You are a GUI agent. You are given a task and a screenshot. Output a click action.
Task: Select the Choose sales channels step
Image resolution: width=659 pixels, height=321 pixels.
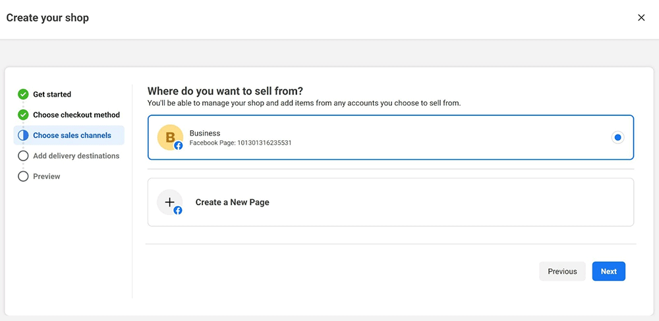click(x=72, y=136)
